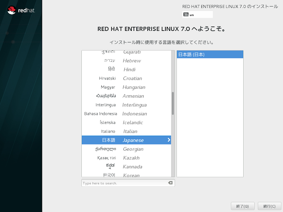This screenshot has height=212, width=283.
Task: Choose Georgian from the language list
Action: pos(126,149)
